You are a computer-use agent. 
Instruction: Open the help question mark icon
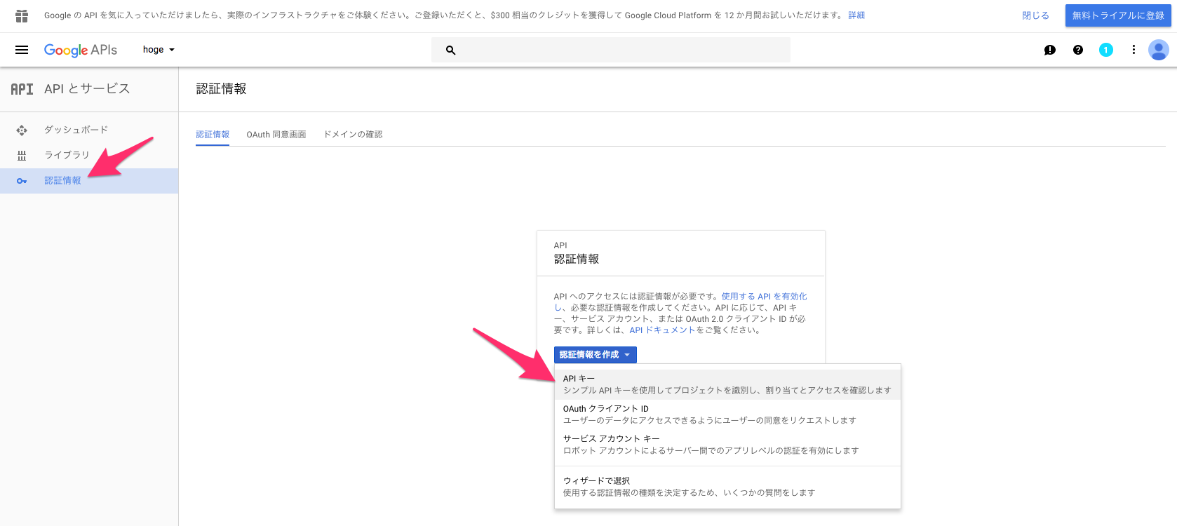(1078, 50)
